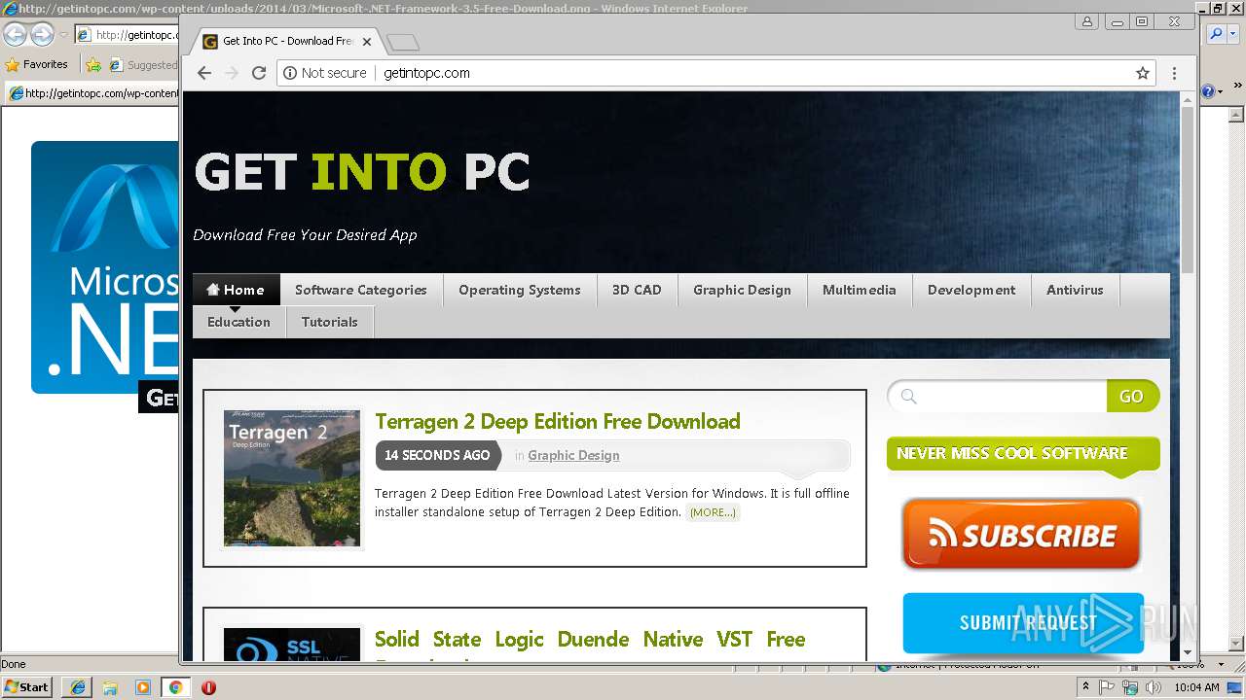Viewport: 1246px width, 700px height.
Task: Click the red stop-sign taskbar icon
Action: point(208,687)
